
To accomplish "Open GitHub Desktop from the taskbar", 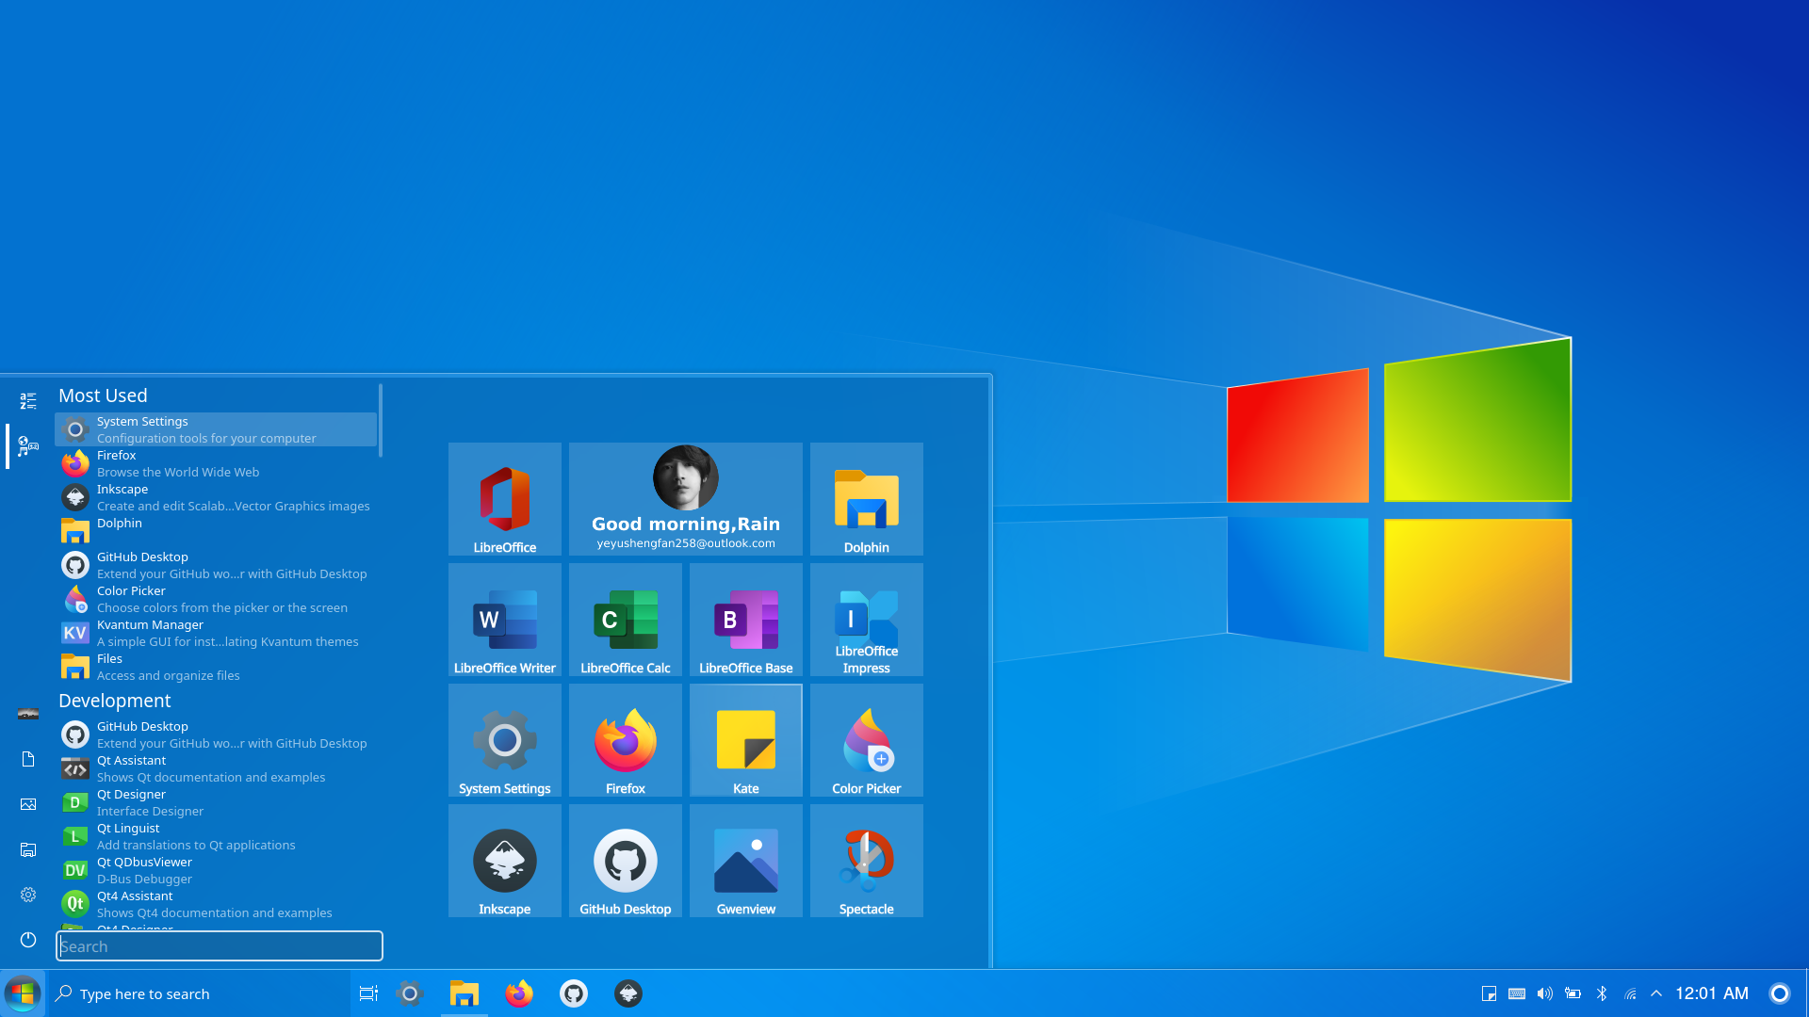I will click(x=574, y=993).
